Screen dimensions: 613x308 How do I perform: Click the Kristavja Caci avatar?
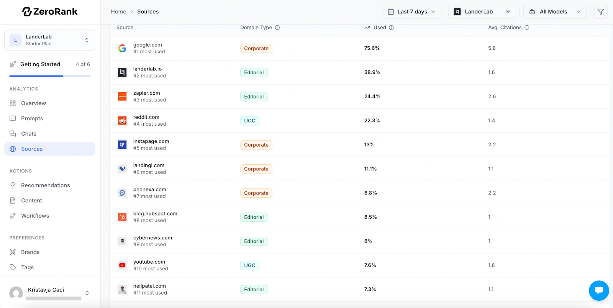[16, 293]
